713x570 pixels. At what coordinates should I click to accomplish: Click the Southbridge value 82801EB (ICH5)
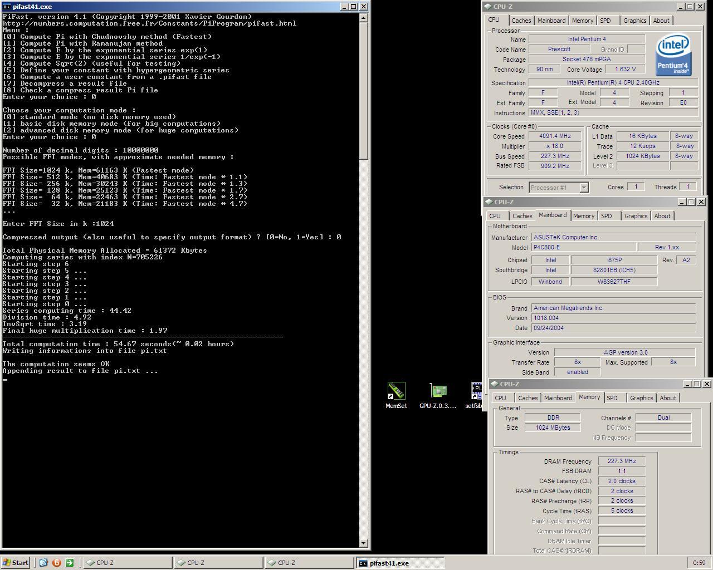click(614, 270)
